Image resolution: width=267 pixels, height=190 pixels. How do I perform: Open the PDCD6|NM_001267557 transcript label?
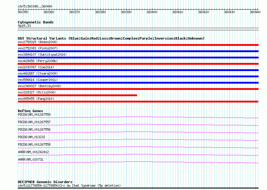coord(34,122)
